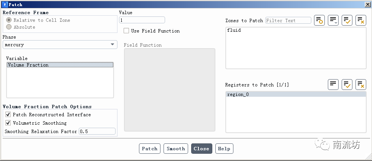Open the Phase dropdown showing mercury
372x161 pixels.
point(60,45)
